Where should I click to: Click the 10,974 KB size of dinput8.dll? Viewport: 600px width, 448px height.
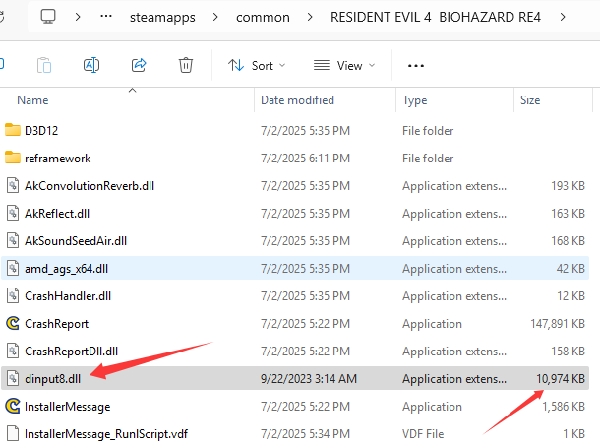pyautogui.click(x=561, y=379)
